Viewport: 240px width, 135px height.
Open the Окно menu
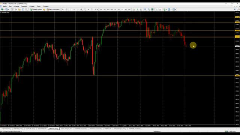click(39, 6)
